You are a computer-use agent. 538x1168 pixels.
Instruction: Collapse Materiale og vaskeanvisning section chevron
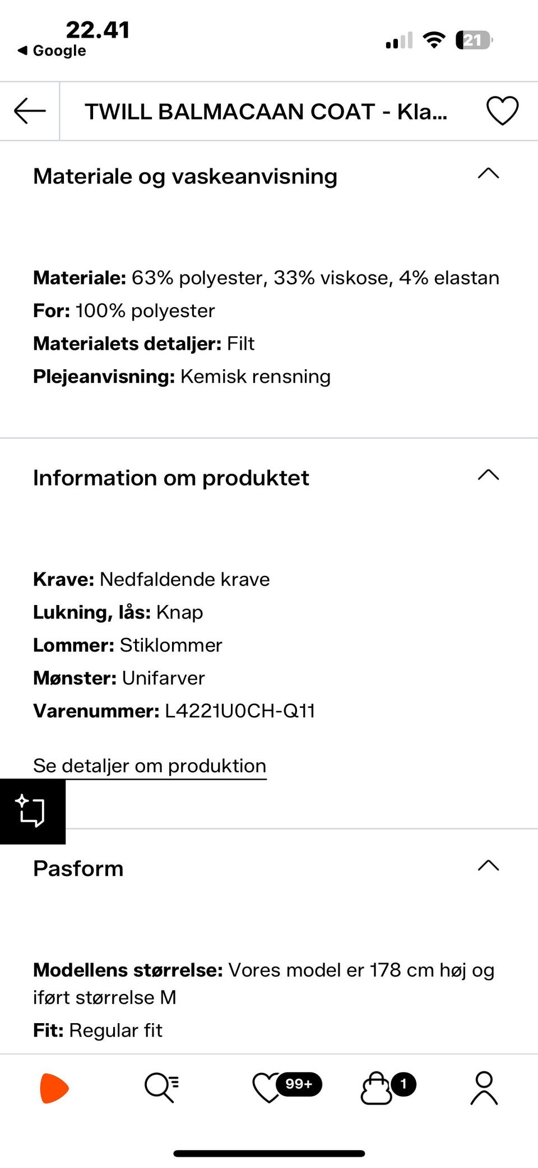pos(488,173)
